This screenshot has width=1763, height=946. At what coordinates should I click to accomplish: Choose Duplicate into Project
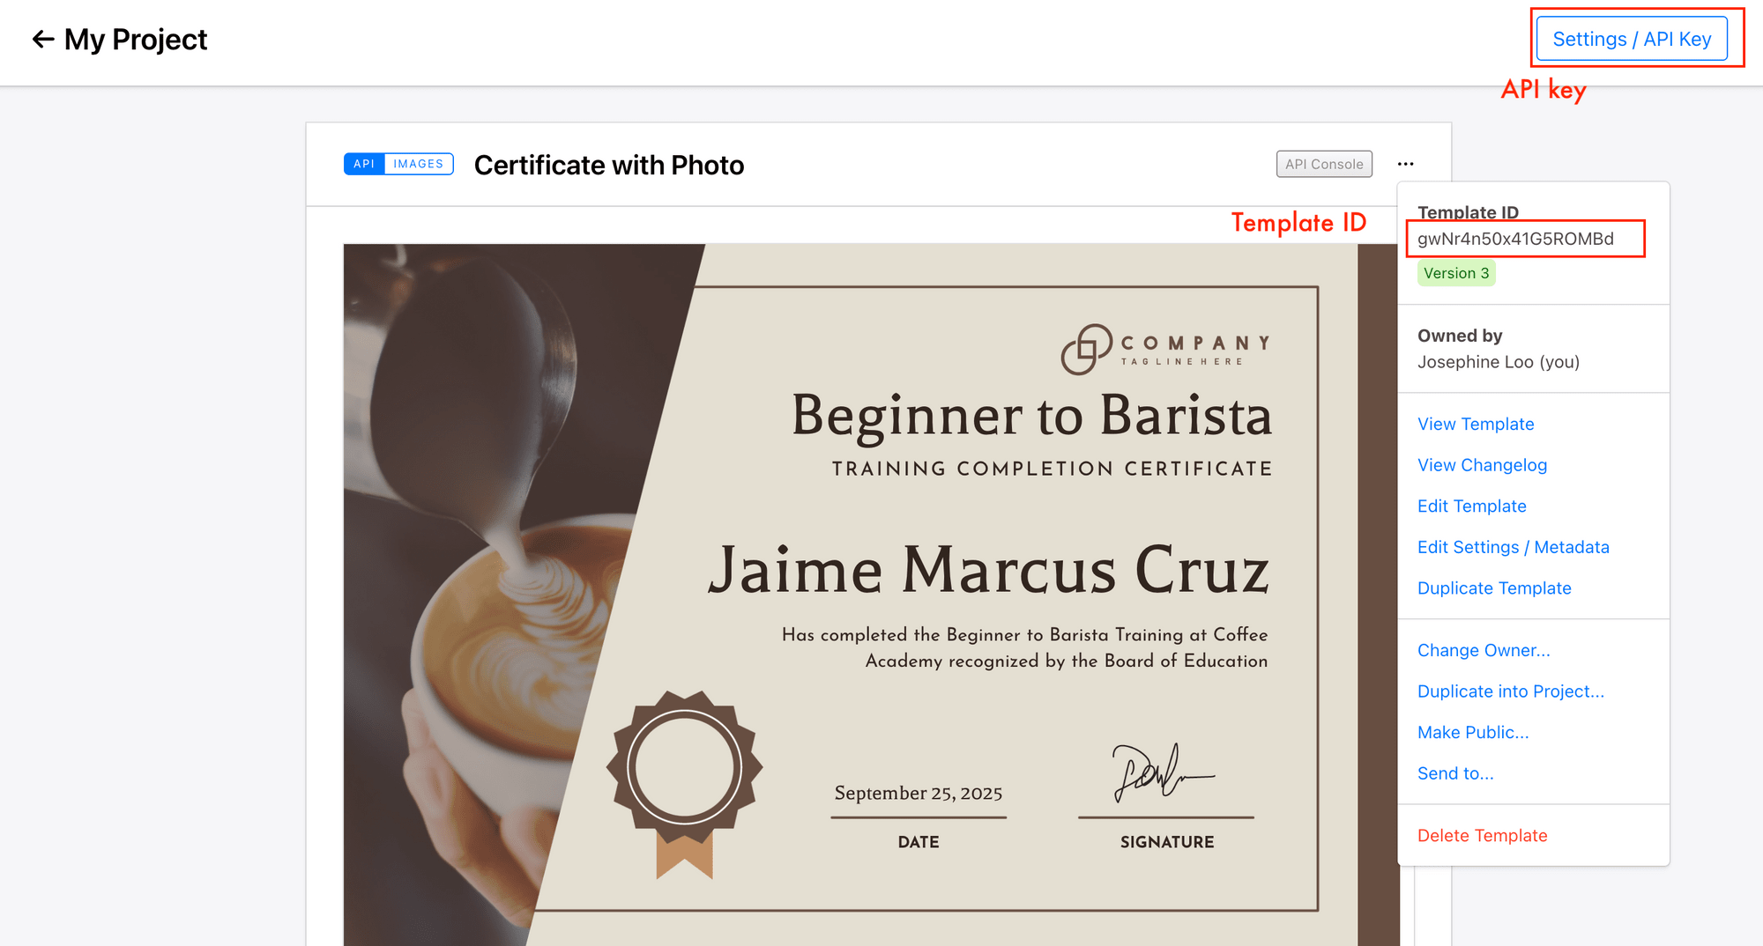(x=1511, y=691)
